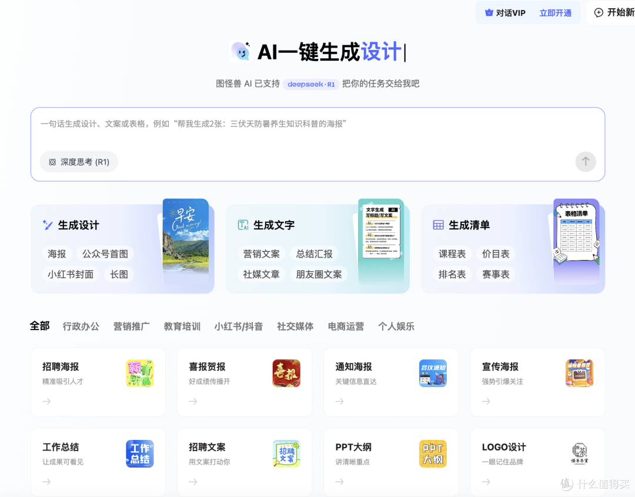Select the 海报 design chip
Image resolution: width=635 pixels, height=497 pixels.
click(56, 254)
